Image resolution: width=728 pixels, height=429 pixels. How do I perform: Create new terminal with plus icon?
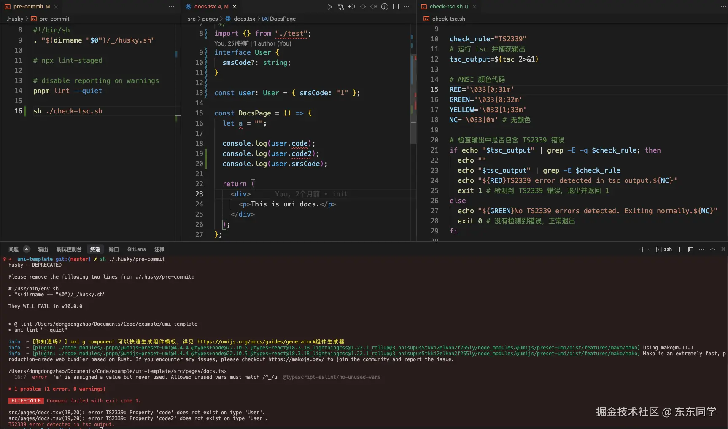(642, 249)
